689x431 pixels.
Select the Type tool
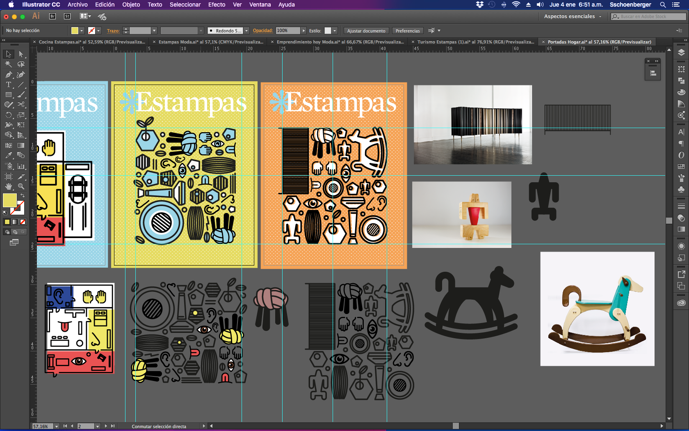[8, 85]
